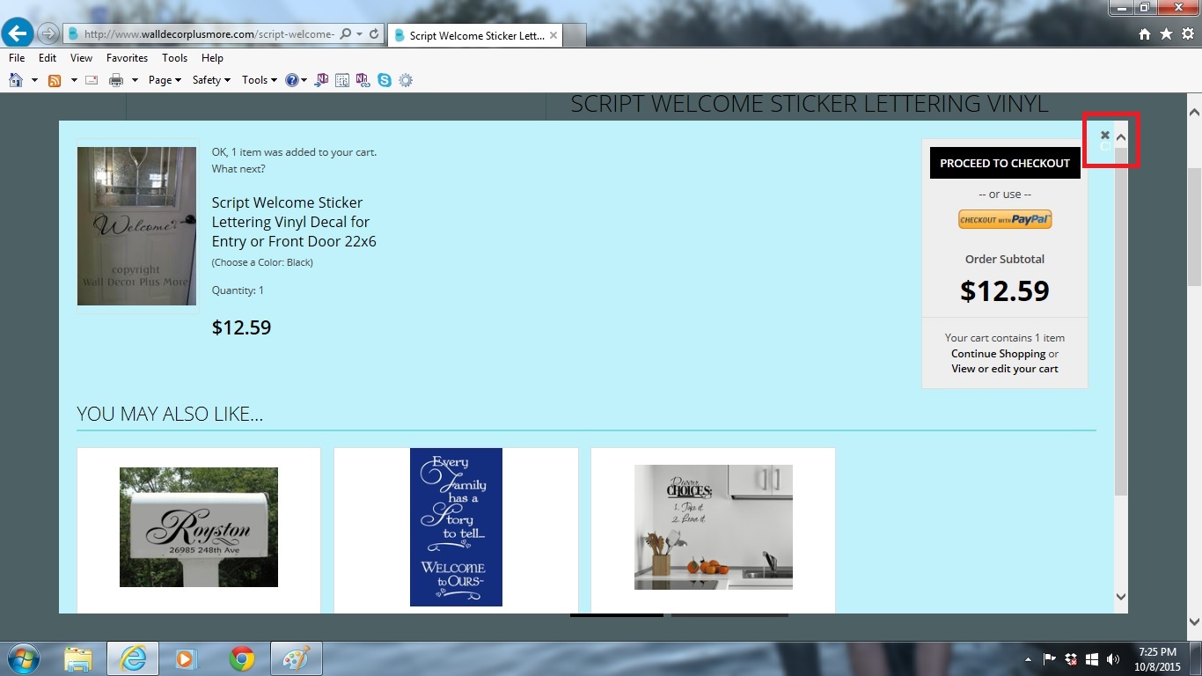
Task: Click the Print icon in toolbar
Action: (x=115, y=80)
